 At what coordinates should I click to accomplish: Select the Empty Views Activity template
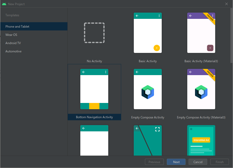pos(94,141)
